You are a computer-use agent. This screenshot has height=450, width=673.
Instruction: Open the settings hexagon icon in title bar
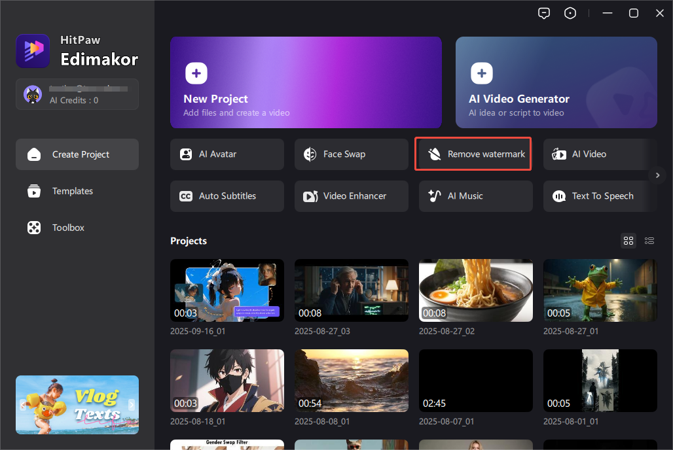[x=570, y=13]
